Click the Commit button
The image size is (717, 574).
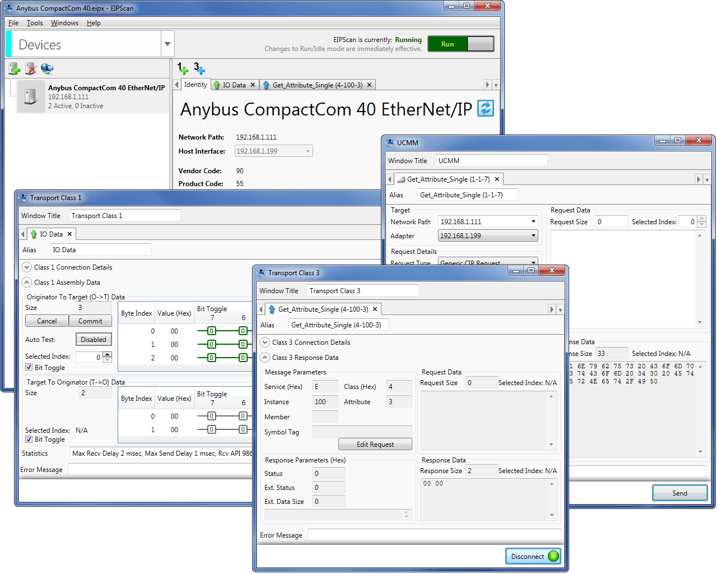point(90,321)
